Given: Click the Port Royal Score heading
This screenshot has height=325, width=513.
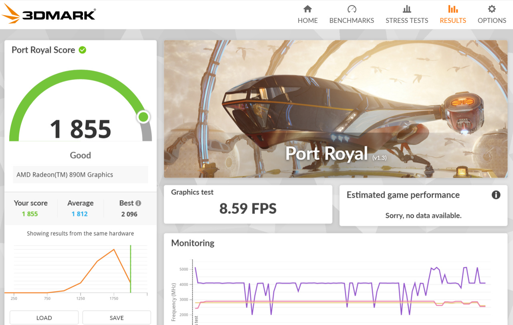Looking at the screenshot, I should tap(43, 50).
